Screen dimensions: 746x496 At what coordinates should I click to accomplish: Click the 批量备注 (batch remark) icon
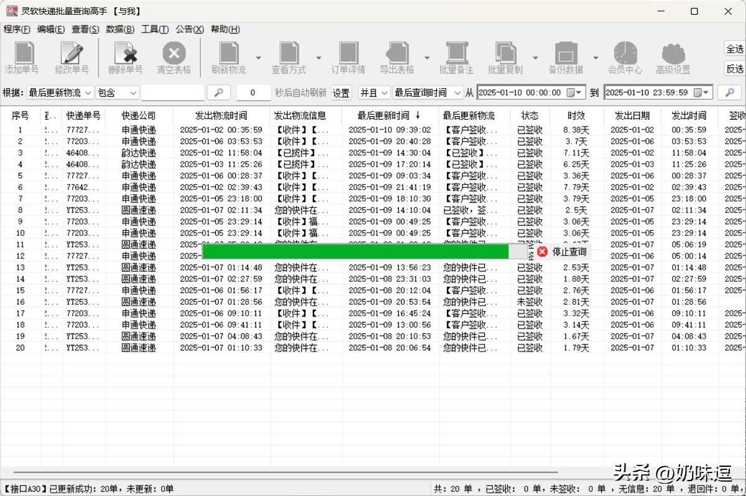(x=456, y=57)
